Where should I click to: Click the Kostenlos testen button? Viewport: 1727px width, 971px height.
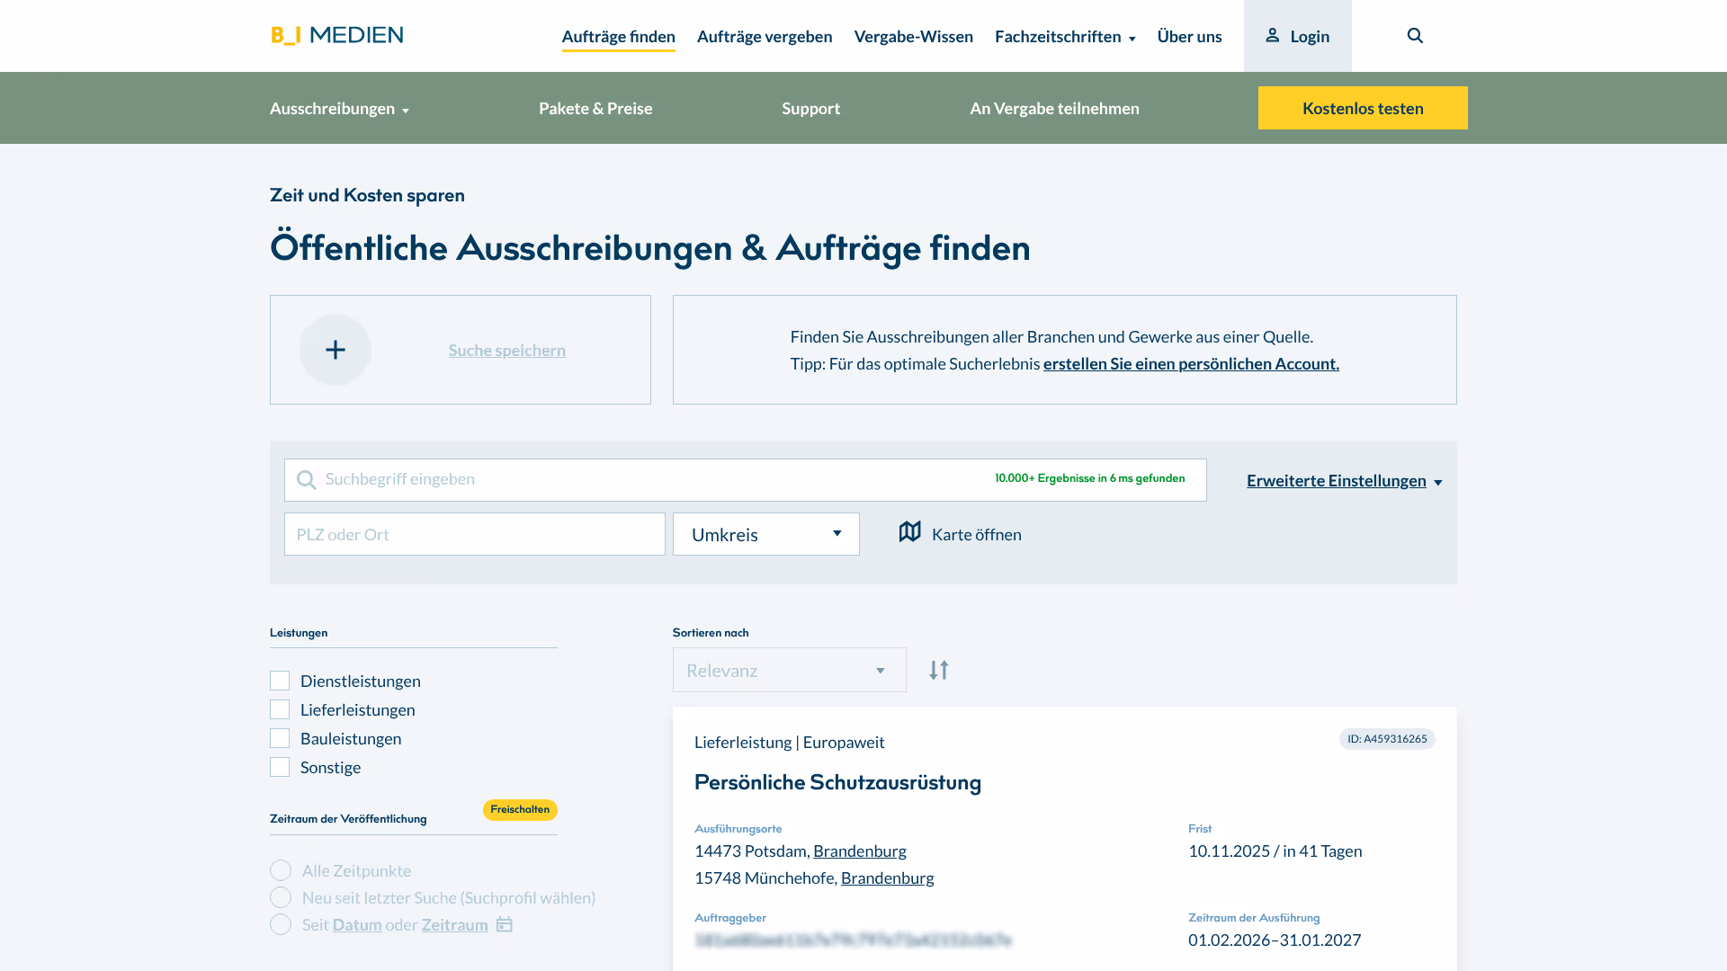tap(1363, 107)
